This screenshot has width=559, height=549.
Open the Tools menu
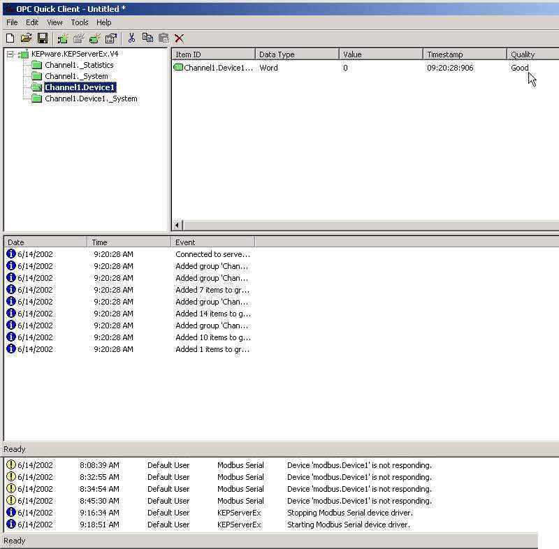[80, 22]
